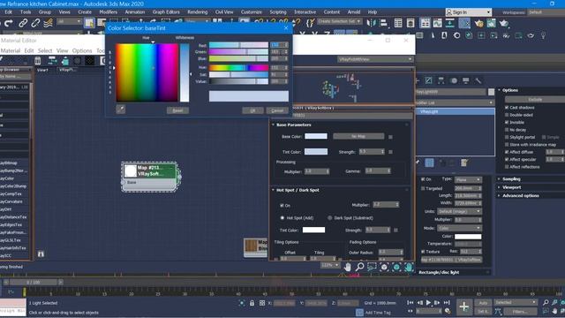
Task: Open the Curve Editor icon
Action: (438, 24)
